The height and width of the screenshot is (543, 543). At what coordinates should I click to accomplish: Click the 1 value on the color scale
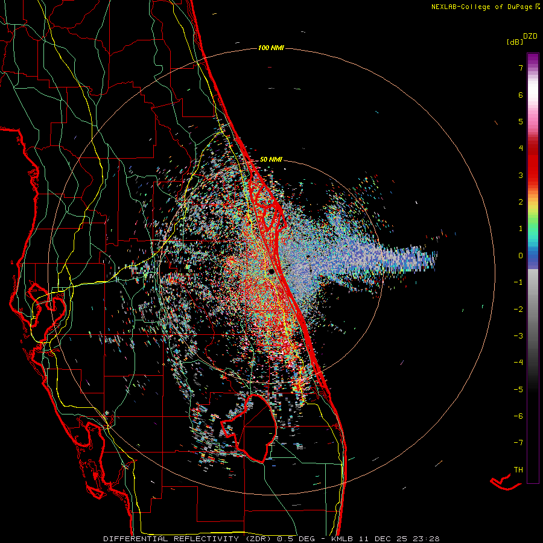pyautogui.click(x=521, y=229)
